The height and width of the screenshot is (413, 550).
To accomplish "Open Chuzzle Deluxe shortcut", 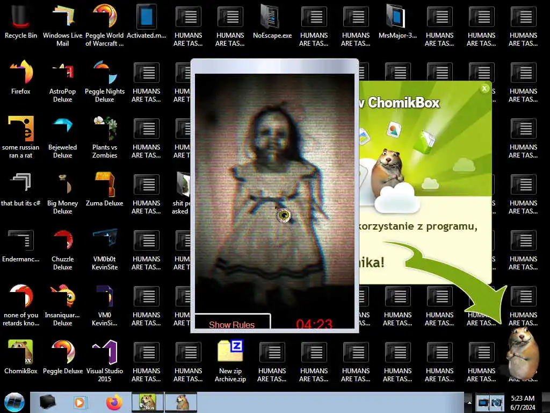I will coord(62,250).
